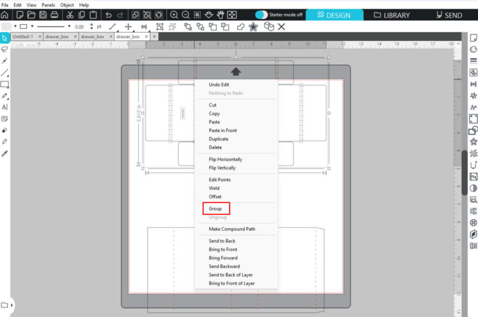Pick the Eyedropper tool

tap(5, 153)
